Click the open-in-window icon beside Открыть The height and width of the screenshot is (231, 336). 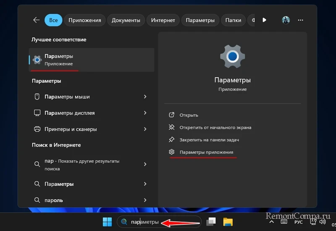(x=171, y=115)
